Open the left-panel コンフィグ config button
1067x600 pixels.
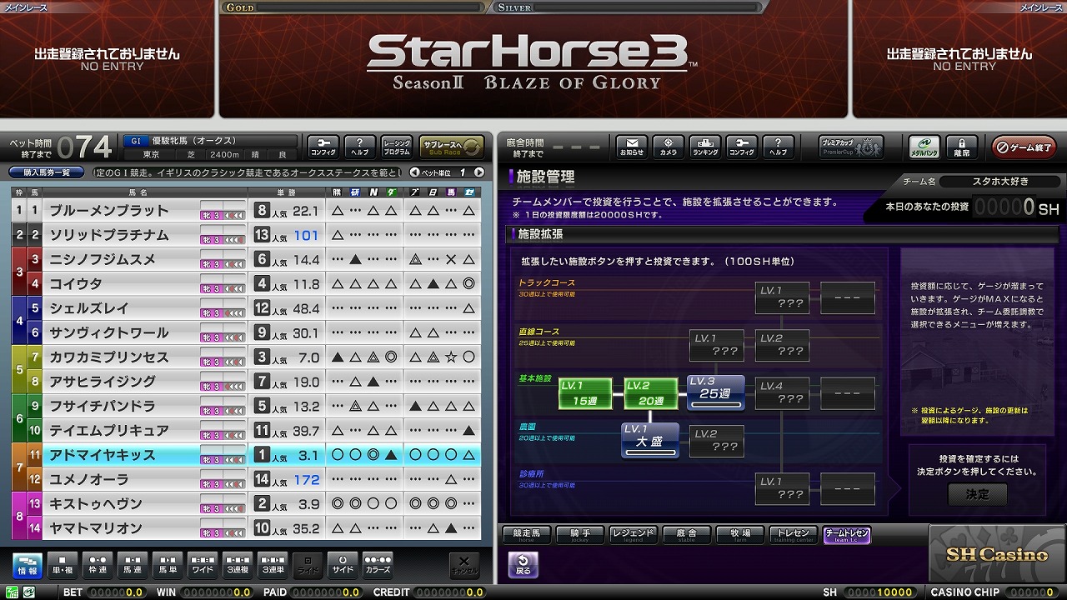click(x=323, y=147)
